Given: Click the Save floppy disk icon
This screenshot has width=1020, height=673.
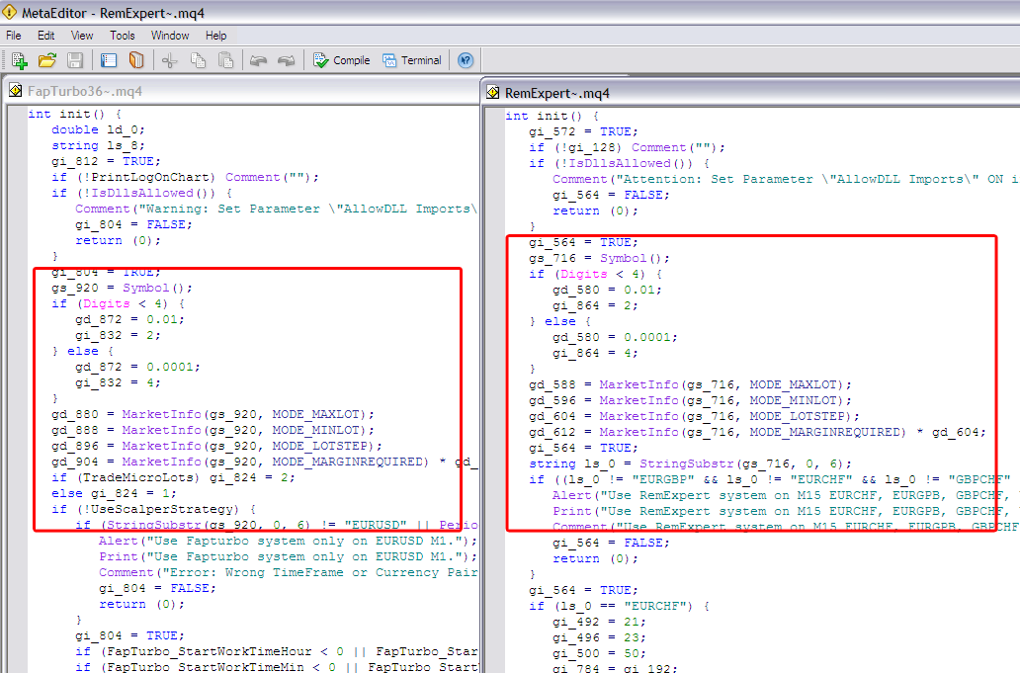Looking at the screenshot, I should tap(75, 60).
